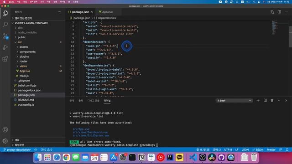Switch to the Output panel tab
Screen dimensions: 292x164
(x=81, y=101)
